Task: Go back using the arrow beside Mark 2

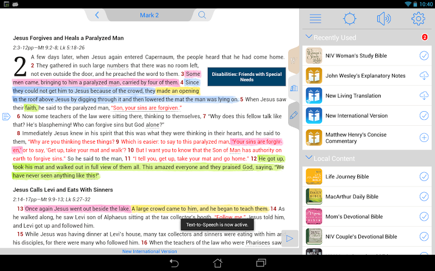Action: (x=97, y=15)
